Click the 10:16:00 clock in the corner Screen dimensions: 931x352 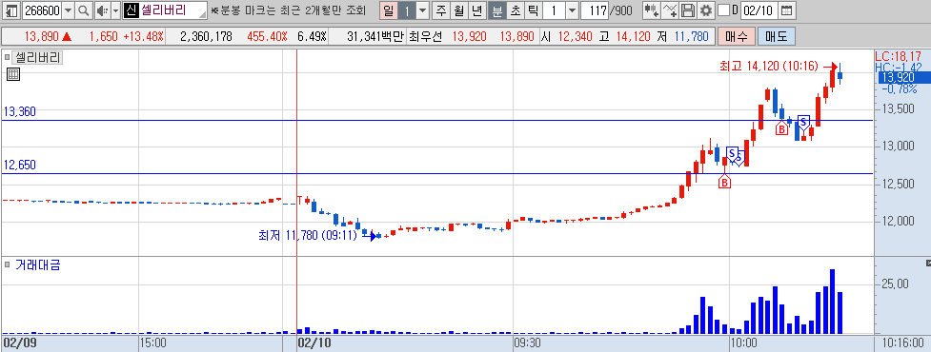click(902, 342)
